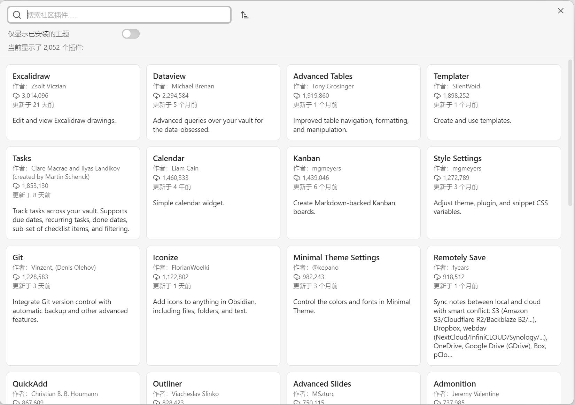Click Tasks download count icon
This screenshot has height=405, width=575.
pyautogui.click(x=16, y=186)
